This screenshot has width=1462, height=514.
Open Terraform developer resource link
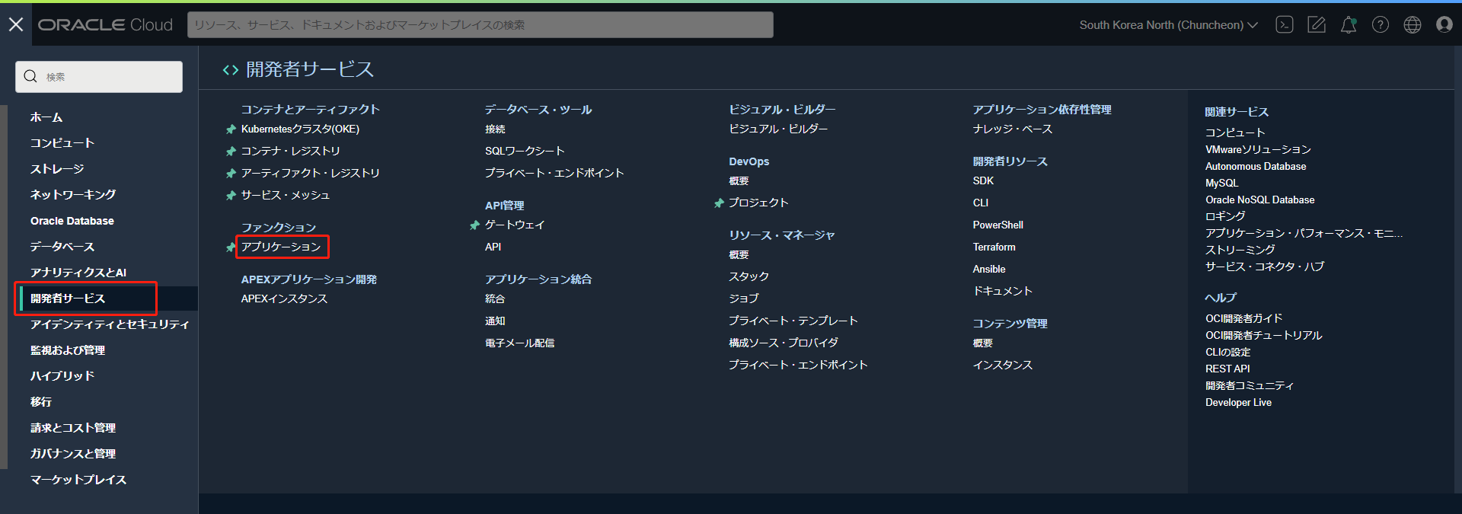(994, 247)
